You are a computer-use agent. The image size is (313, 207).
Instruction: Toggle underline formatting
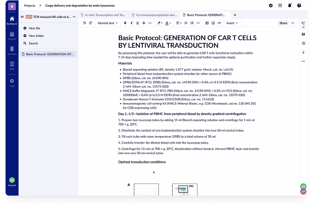pos(138,23)
